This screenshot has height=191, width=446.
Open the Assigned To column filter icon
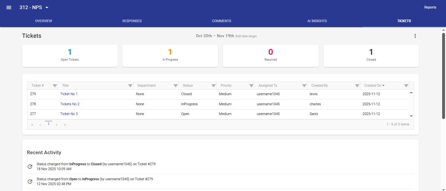pyautogui.click(x=304, y=86)
